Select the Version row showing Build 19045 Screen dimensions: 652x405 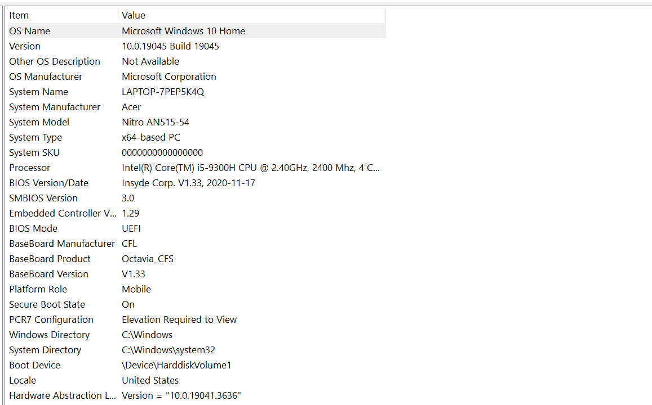click(x=197, y=46)
